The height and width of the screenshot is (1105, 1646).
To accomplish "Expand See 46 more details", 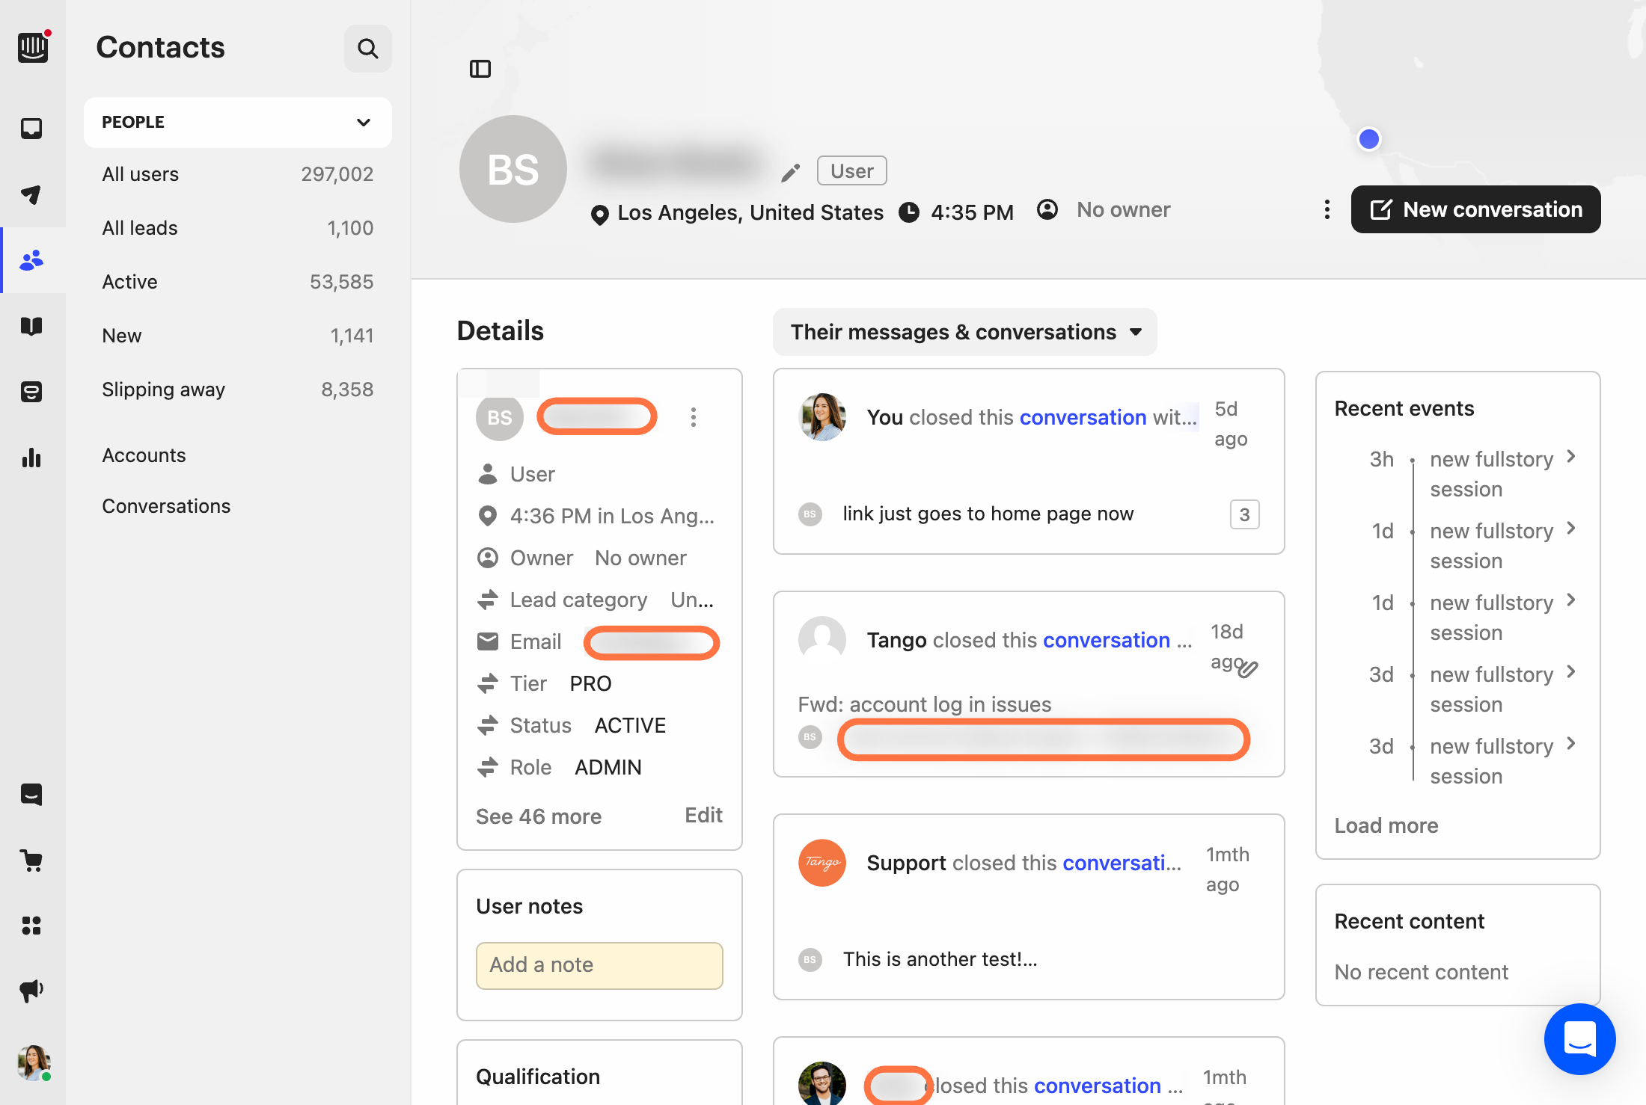I will [539, 816].
